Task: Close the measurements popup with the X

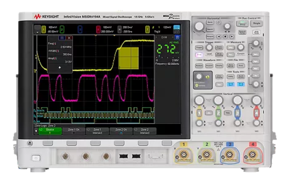Action: (69, 38)
